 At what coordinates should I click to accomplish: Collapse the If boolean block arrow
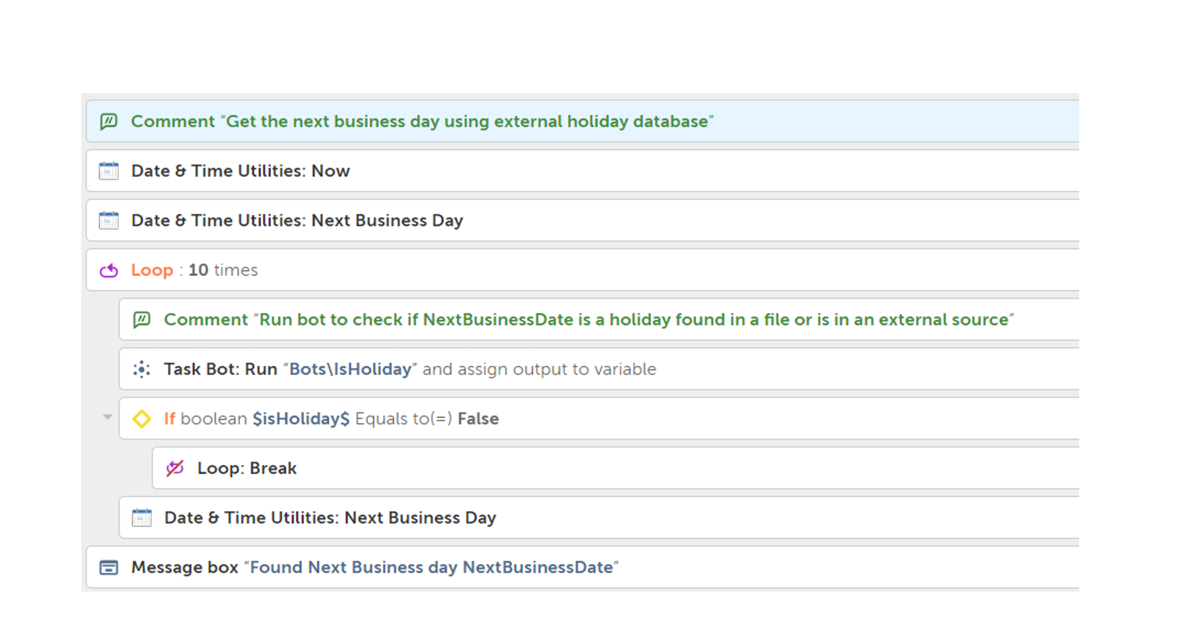(108, 417)
